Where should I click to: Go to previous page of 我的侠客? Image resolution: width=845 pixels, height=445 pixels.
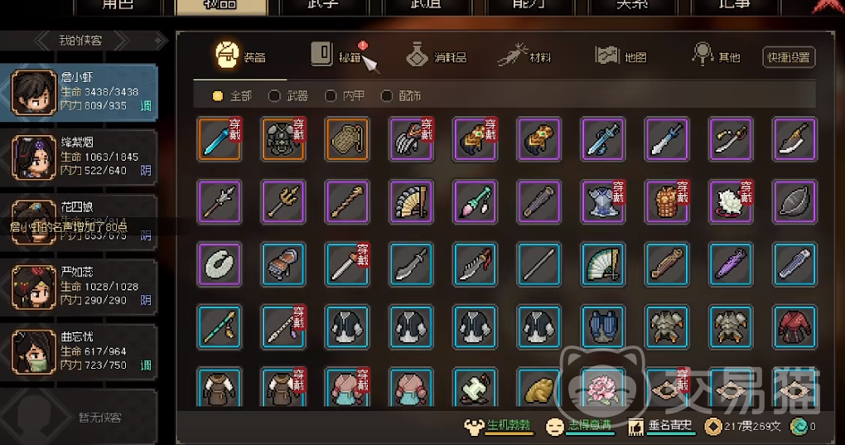coord(44,41)
